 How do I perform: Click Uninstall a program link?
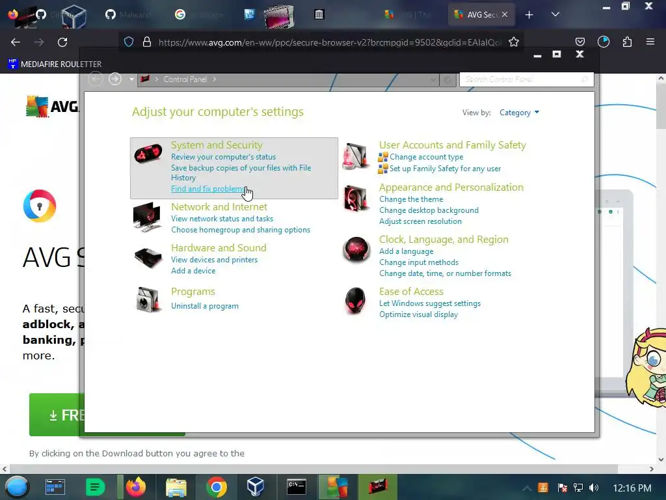(205, 306)
